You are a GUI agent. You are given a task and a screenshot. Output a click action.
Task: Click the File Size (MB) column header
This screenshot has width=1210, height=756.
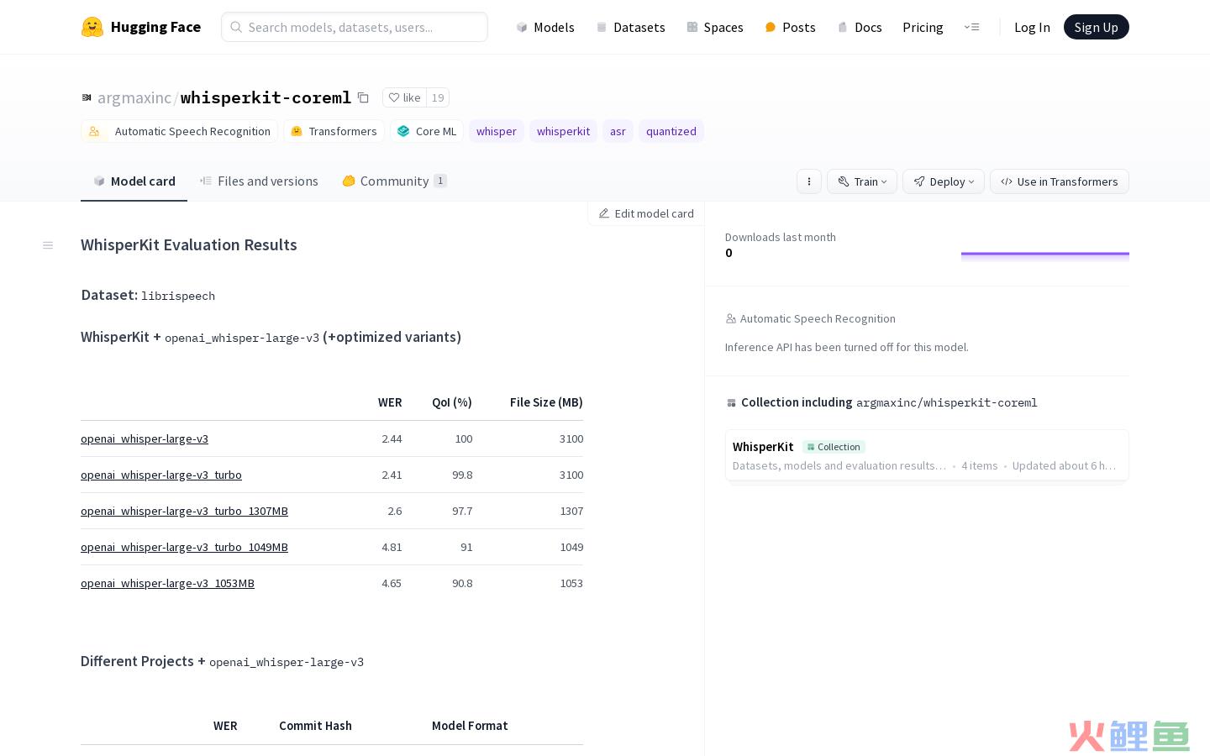click(x=546, y=402)
